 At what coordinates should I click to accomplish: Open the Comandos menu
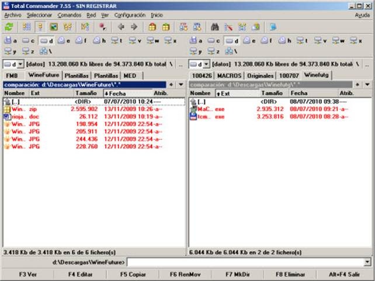(69, 15)
